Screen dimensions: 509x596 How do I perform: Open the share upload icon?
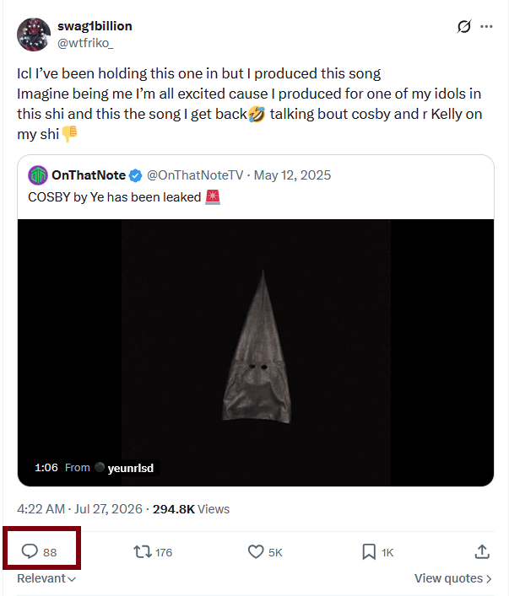[x=482, y=551]
